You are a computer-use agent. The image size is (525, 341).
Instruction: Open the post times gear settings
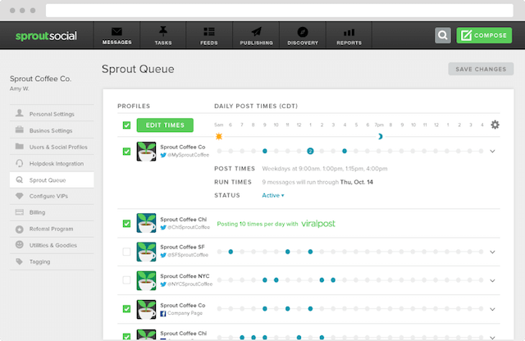pos(495,125)
